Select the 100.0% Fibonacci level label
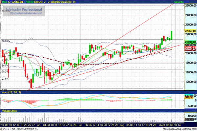This screenshot has width=197, height=131. (6, 42)
